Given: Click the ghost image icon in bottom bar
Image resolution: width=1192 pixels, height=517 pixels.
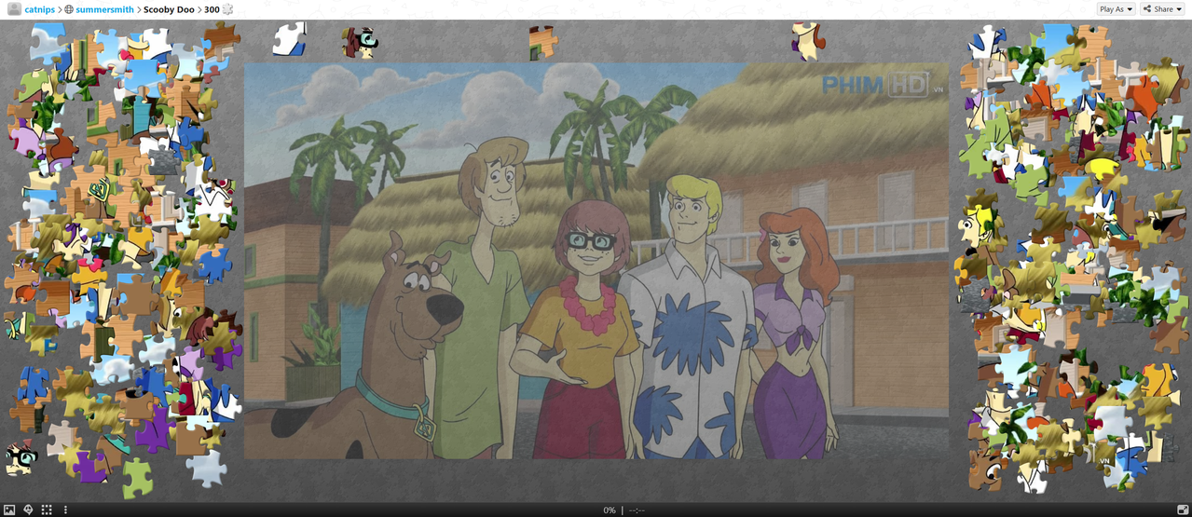Looking at the screenshot, I should pos(28,510).
